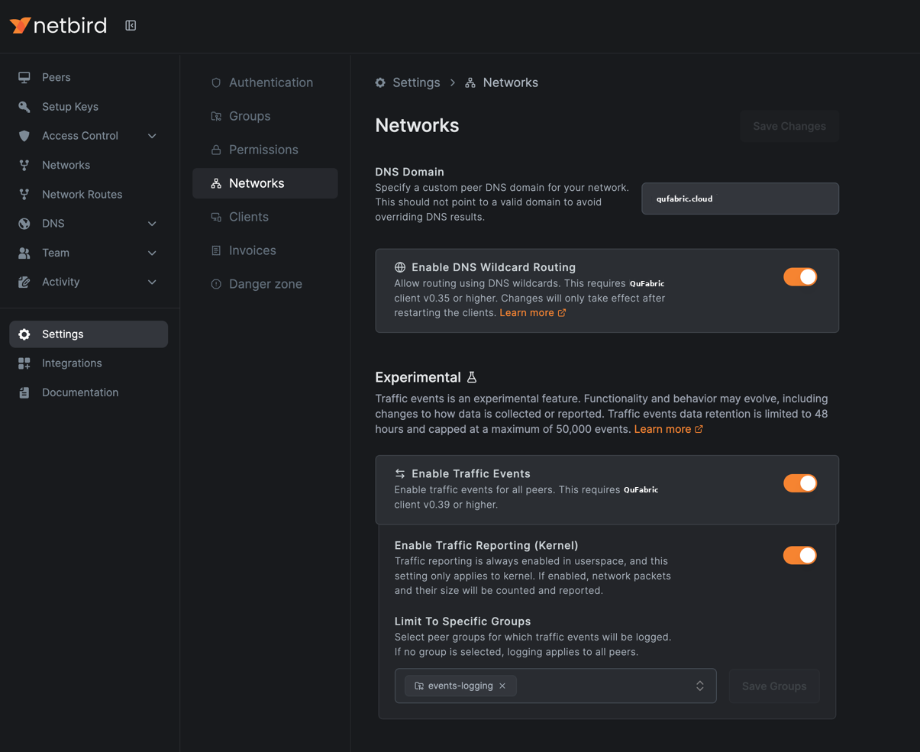
Task: Expand the Access Control section
Action: tap(81, 135)
